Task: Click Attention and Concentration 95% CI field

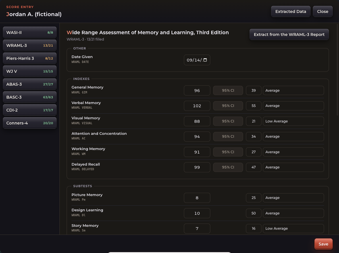Action: (228, 137)
